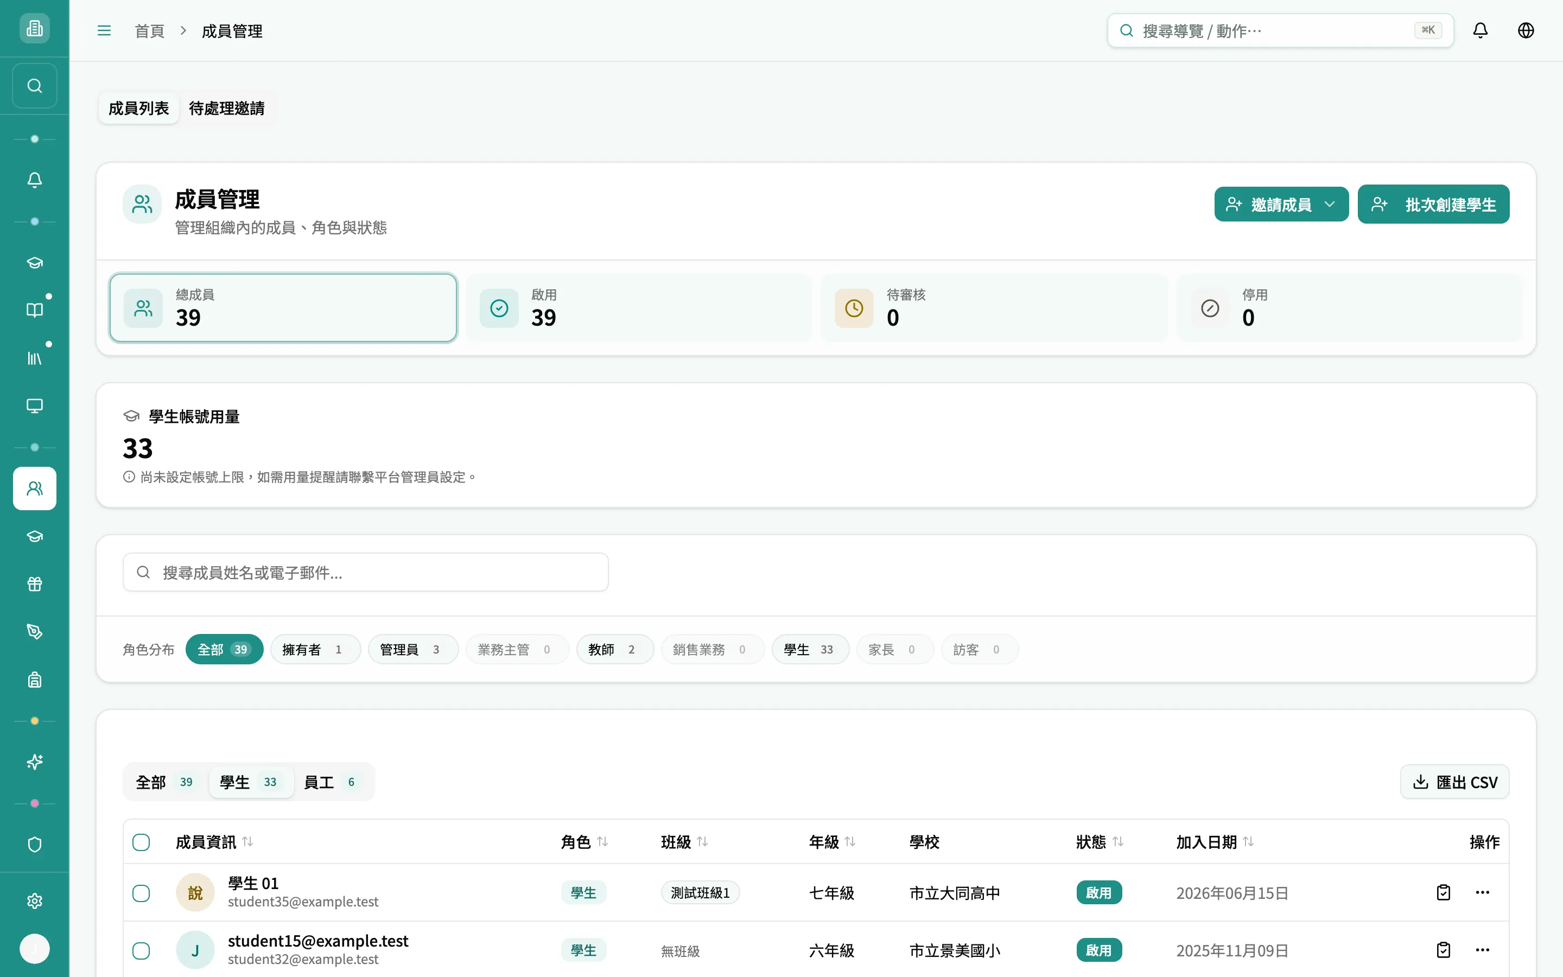Open the lower graduation cap sidebar icon

pyautogui.click(x=34, y=536)
